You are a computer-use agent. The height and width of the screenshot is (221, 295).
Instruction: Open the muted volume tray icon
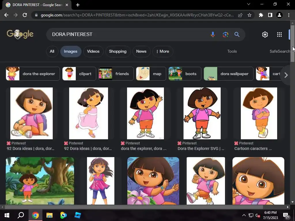pyautogui.click(x=258, y=215)
